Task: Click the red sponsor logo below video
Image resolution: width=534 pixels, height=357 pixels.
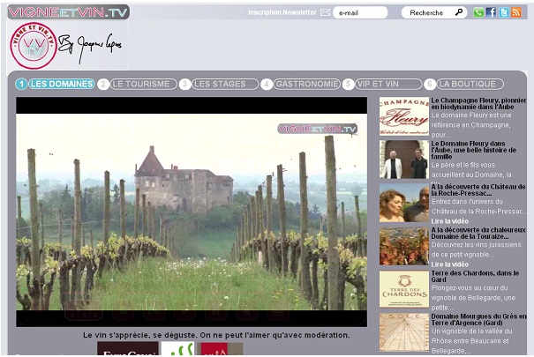Action: (x=220, y=348)
